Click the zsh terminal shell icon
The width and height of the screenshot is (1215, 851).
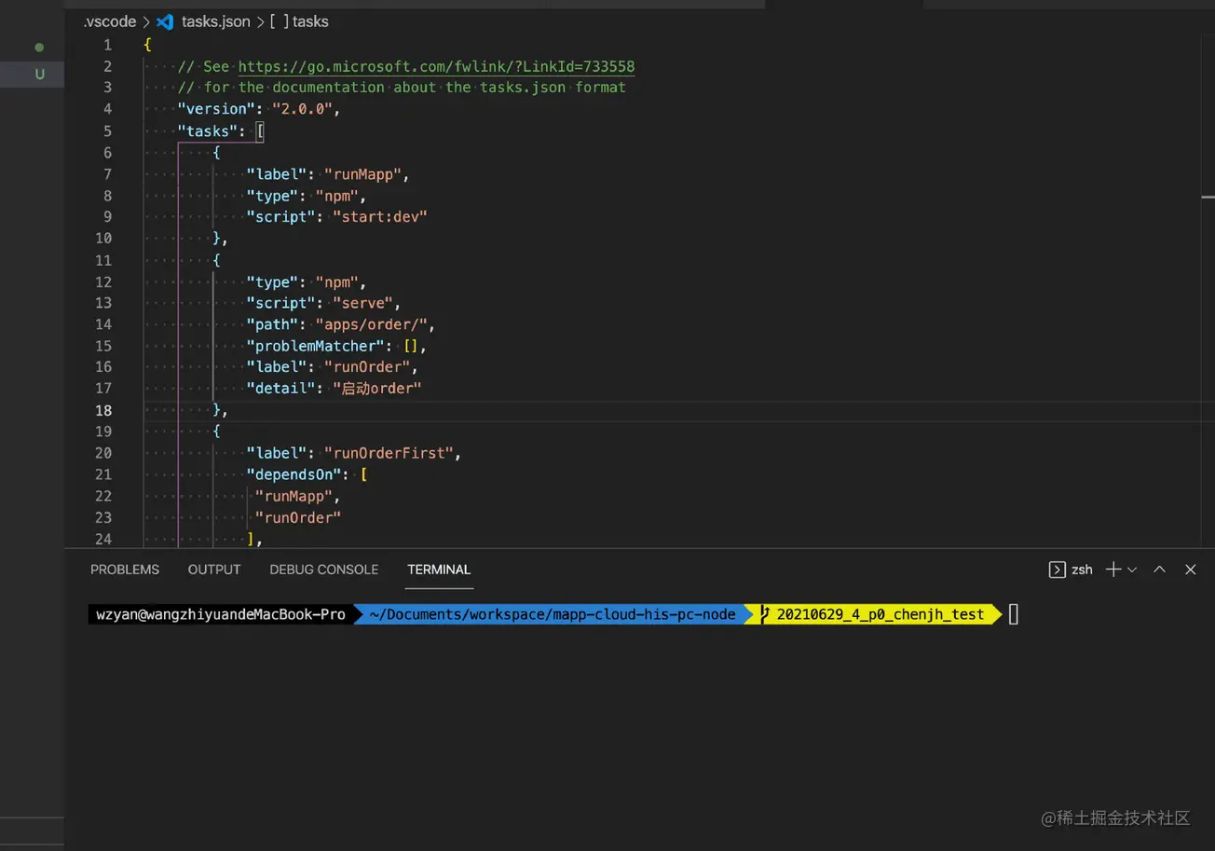tap(1057, 570)
